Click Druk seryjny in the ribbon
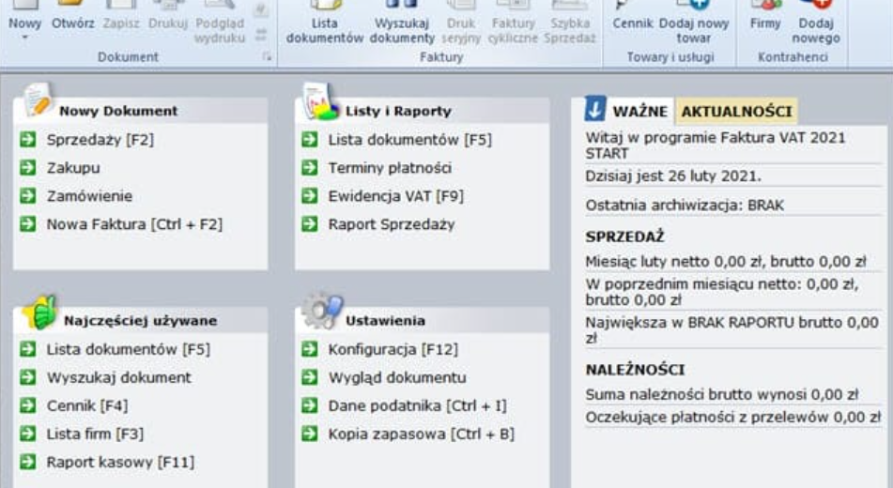The height and width of the screenshot is (488, 893). click(x=461, y=23)
